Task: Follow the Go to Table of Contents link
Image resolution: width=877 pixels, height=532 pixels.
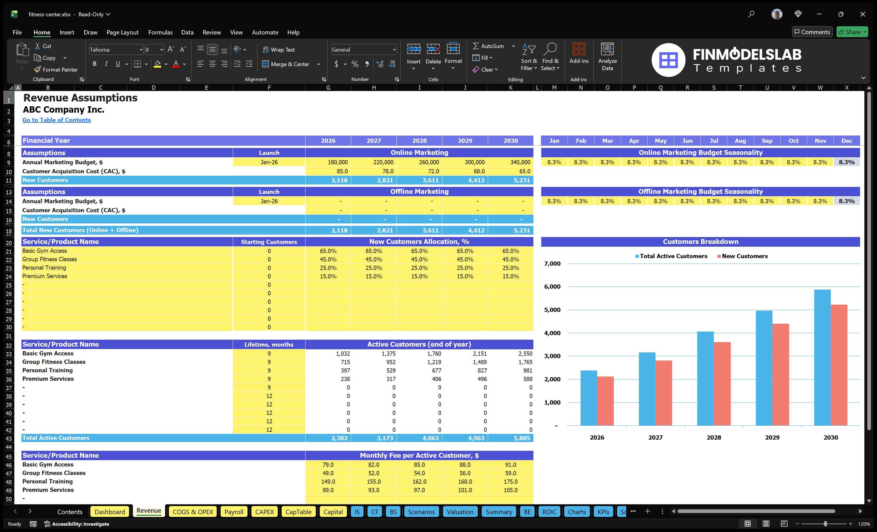Action: (x=57, y=120)
